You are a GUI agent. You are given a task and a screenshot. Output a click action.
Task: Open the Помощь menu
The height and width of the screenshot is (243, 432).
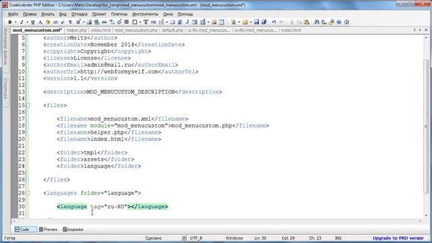[x=185, y=14]
